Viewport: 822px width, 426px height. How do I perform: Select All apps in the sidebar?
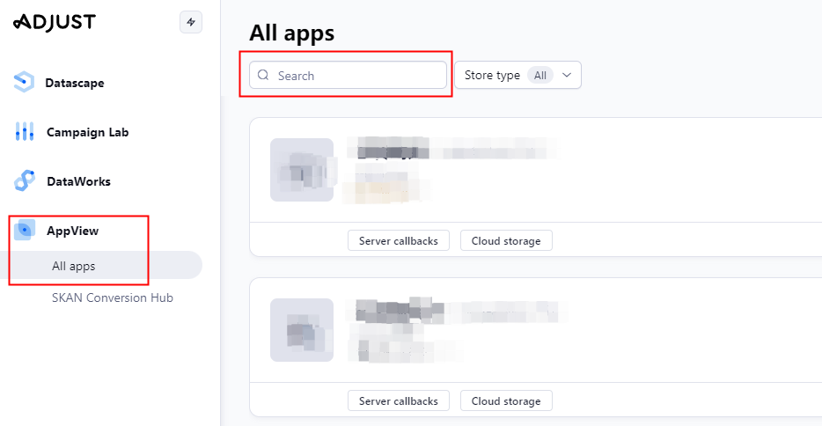(74, 266)
